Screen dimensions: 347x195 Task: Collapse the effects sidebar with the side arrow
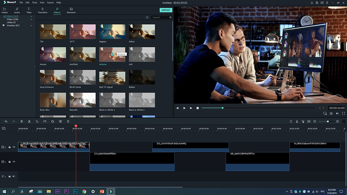tap(35, 66)
